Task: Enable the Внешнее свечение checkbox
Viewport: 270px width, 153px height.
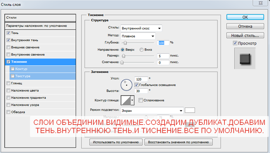Action: 8,47
